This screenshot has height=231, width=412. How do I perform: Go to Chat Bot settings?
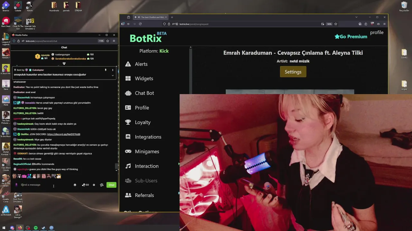coord(139,93)
